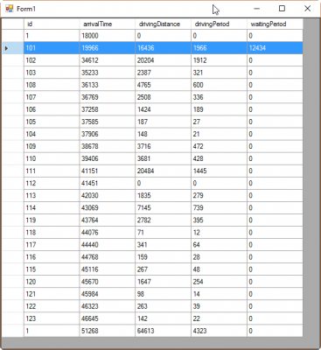Select drivingDistance cell 20204
This screenshot has height=350, width=321.
coord(164,60)
